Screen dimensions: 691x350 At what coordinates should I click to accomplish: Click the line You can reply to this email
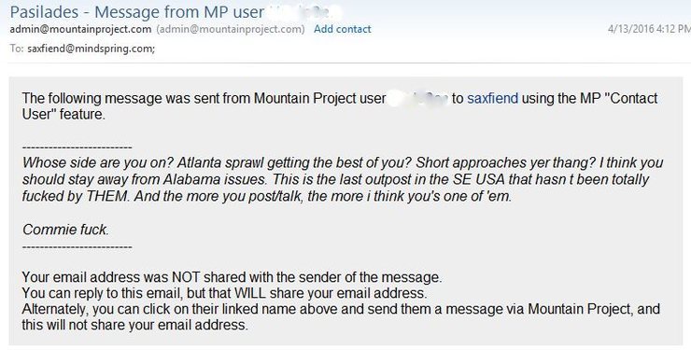coord(224,293)
